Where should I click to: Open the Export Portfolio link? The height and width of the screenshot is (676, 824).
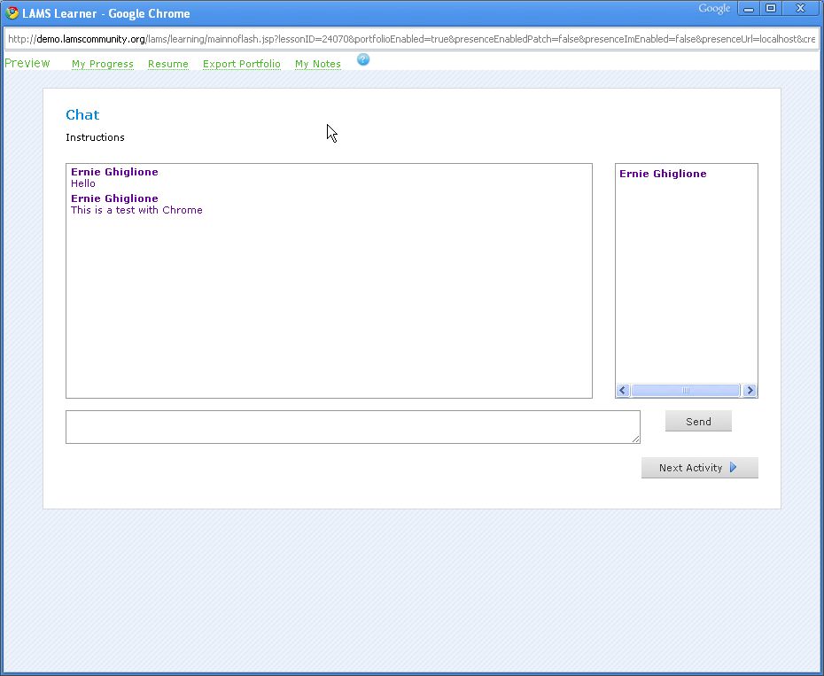(x=241, y=64)
